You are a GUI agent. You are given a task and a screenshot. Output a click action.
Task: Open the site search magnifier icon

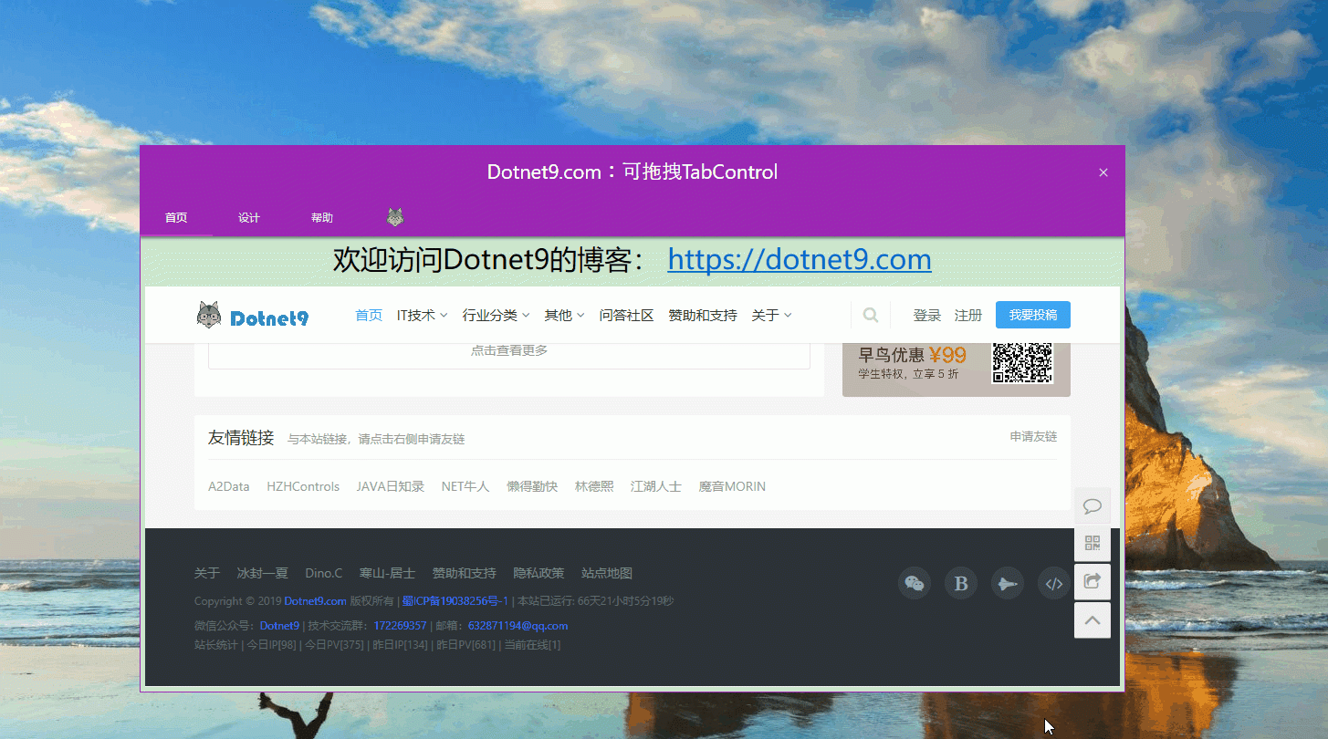(x=871, y=315)
